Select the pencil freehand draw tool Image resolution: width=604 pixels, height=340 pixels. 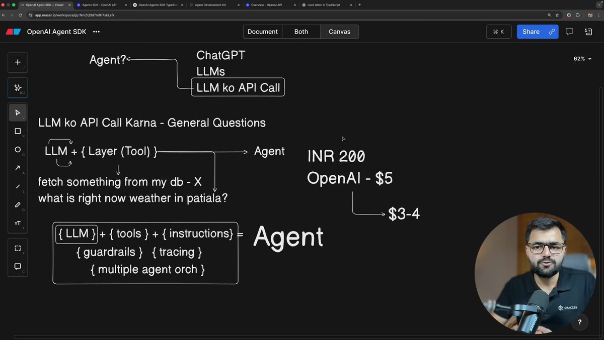tap(18, 205)
